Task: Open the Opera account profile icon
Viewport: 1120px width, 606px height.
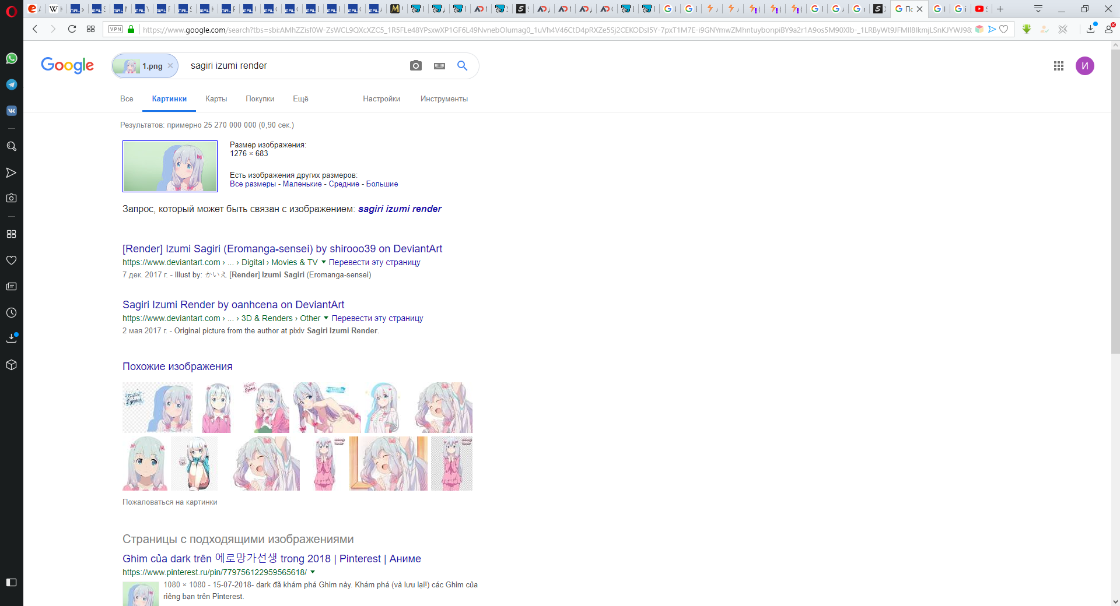Action: coord(1109,29)
